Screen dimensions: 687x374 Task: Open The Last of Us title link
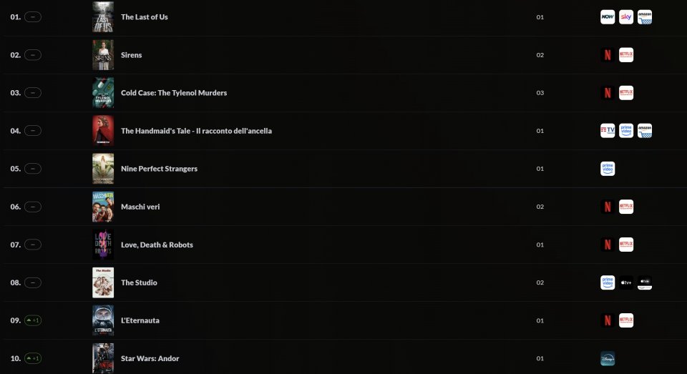pyautogui.click(x=145, y=17)
